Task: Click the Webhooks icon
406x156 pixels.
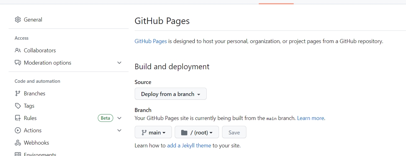Action: pyautogui.click(x=18, y=143)
